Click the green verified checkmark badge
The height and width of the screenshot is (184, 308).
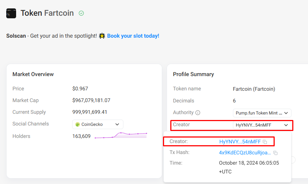[81, 13]
